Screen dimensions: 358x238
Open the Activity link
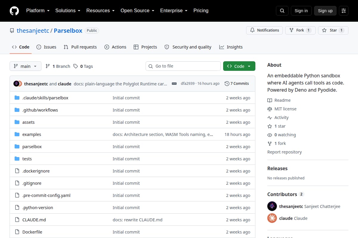278,118
